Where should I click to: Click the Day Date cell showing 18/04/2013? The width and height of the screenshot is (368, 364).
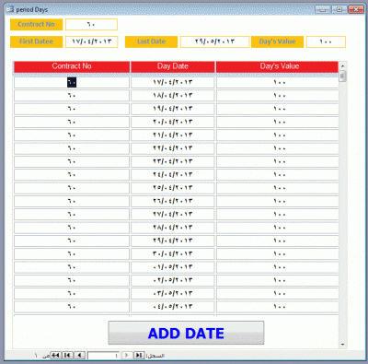coord(173,96)
